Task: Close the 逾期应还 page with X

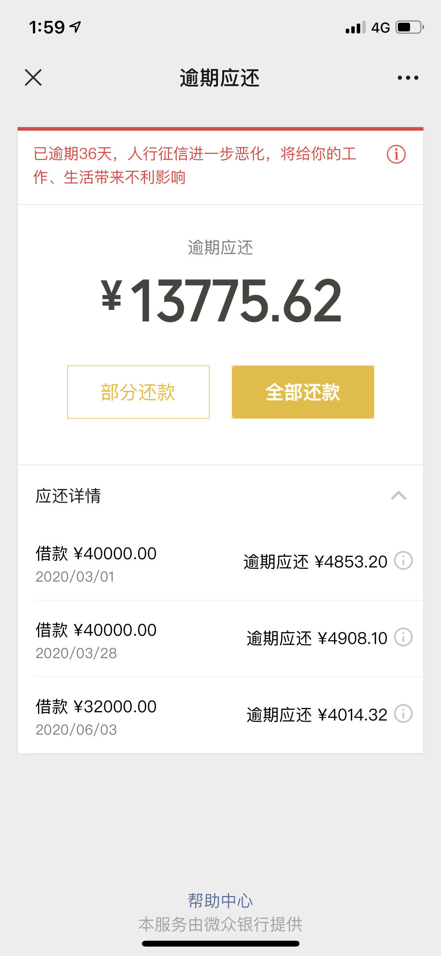Action: coord(33,77)
